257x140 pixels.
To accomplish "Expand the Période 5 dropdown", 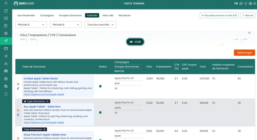I will coord(31,24).
